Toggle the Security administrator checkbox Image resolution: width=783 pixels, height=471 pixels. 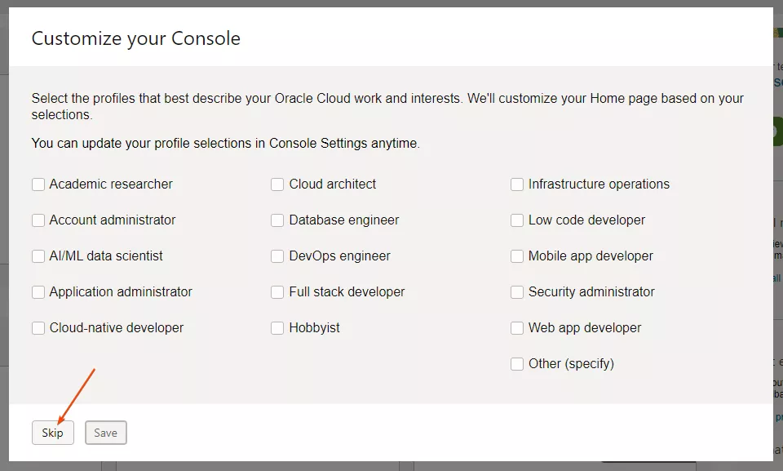[517, 292]
